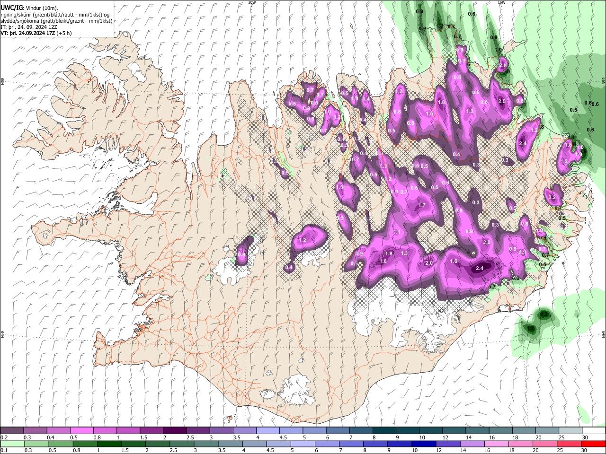Choose the darkest green swatch labeled 1 in lower legend
This screenshot has width=606, height=454.
109,444
